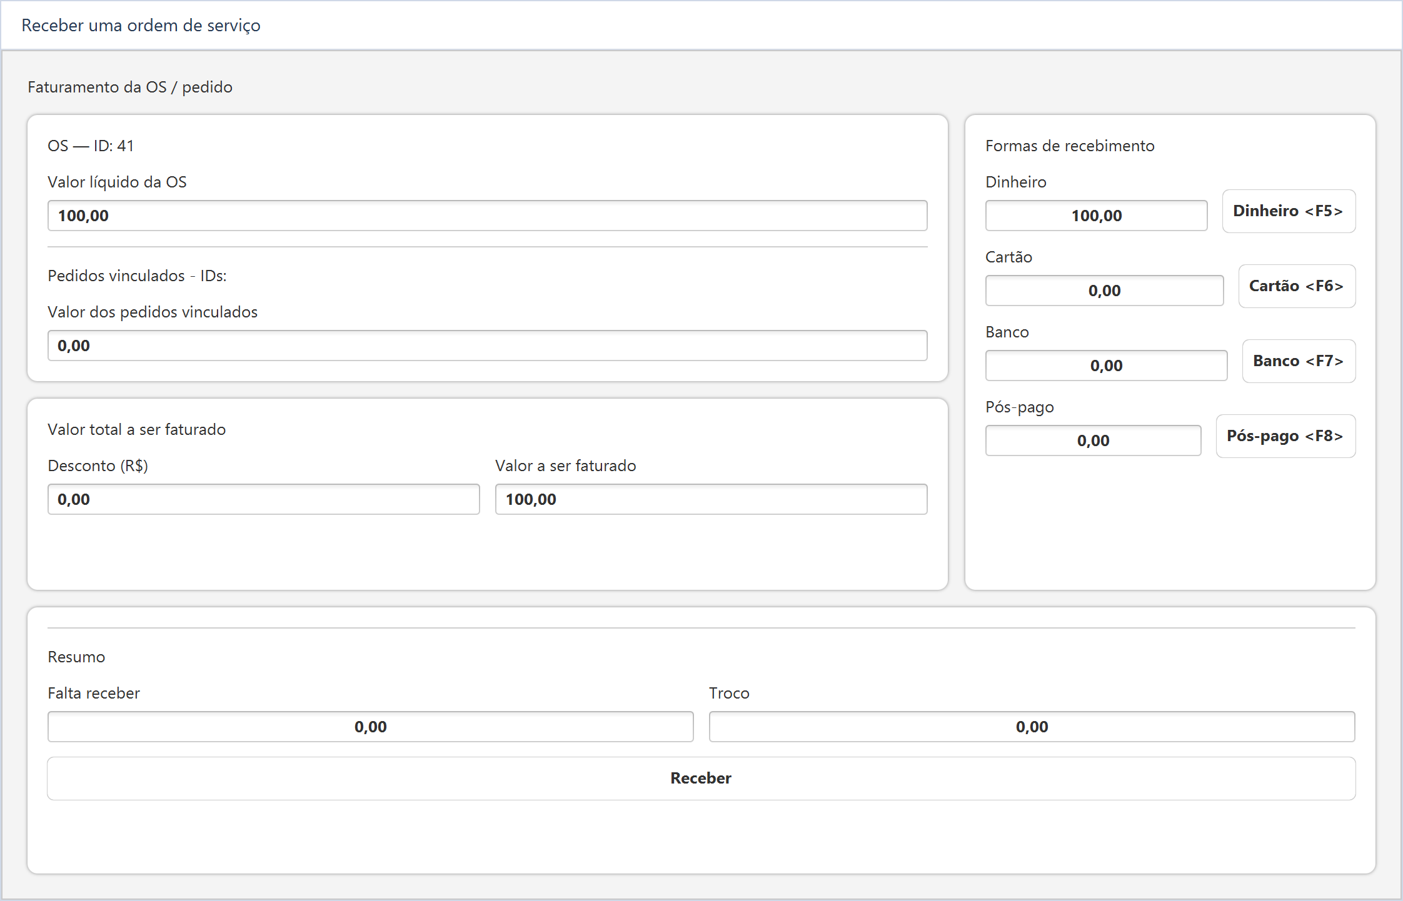Click the Receber button
Screen dimensions: 1403x901
pyautogui.click(x=701, y=779)
